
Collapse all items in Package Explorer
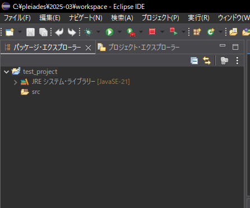pos(194,61)
